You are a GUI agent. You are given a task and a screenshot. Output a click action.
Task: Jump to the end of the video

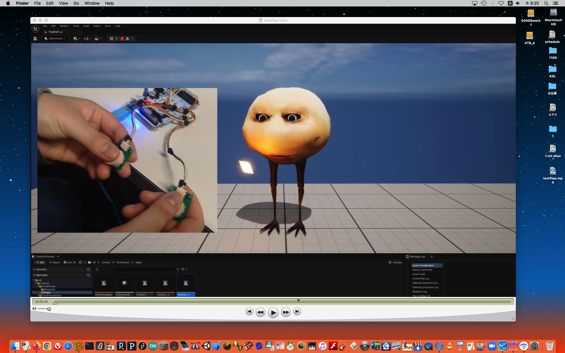tap(297, 312)
